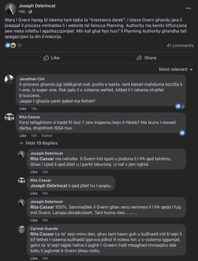Viewport: 198px width, 261px height.
Task: Like Jonathan Cini's comment
Action: tap(23, 109)
